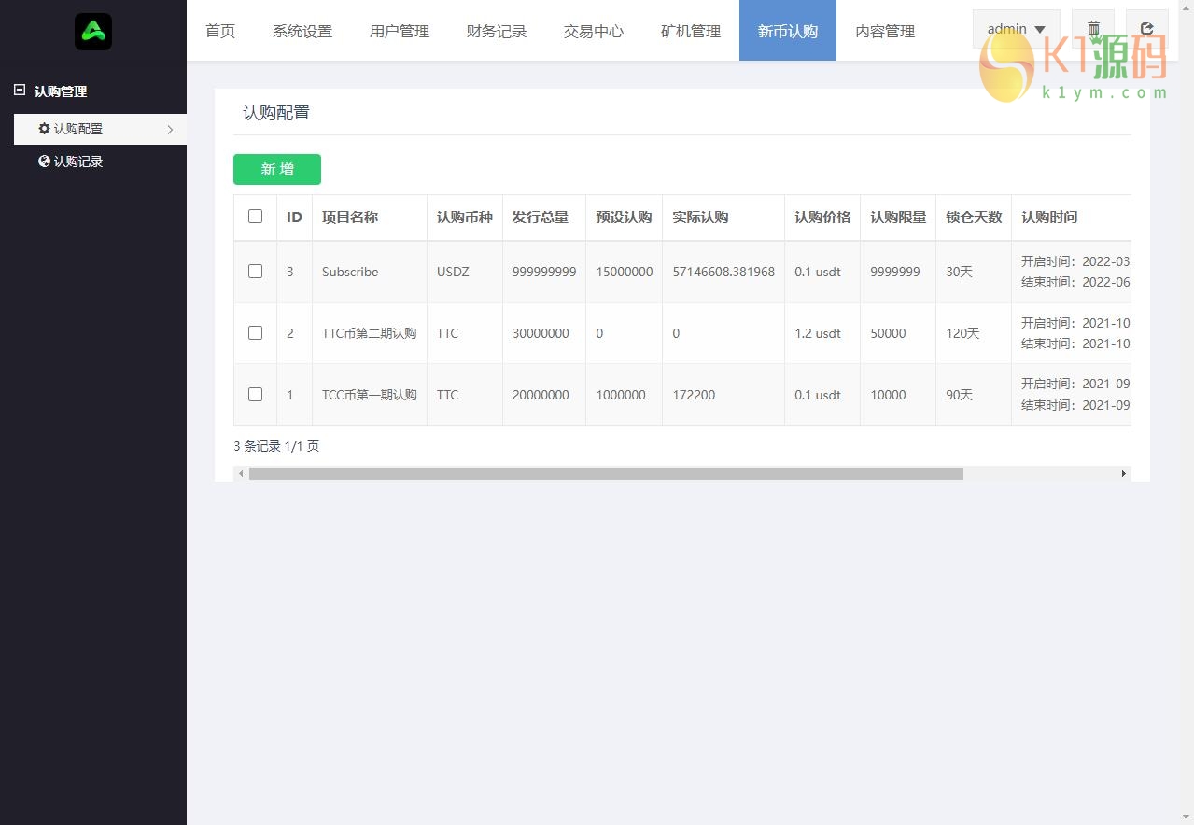Click the scrollbar right arrow
The height and width of the screenshot is (825, 1194).
[x=1123, y=474]
